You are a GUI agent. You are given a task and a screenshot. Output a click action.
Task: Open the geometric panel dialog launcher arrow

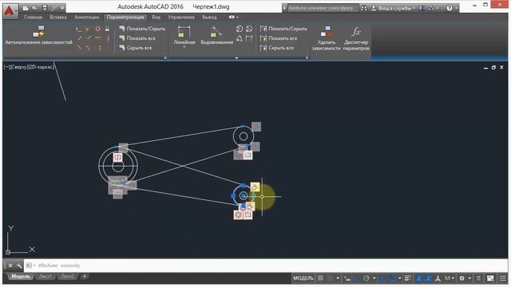point(165,58)
